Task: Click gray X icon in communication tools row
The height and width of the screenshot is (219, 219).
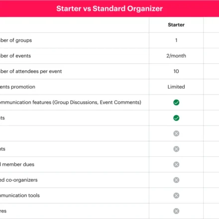Action: pos(176,196)
